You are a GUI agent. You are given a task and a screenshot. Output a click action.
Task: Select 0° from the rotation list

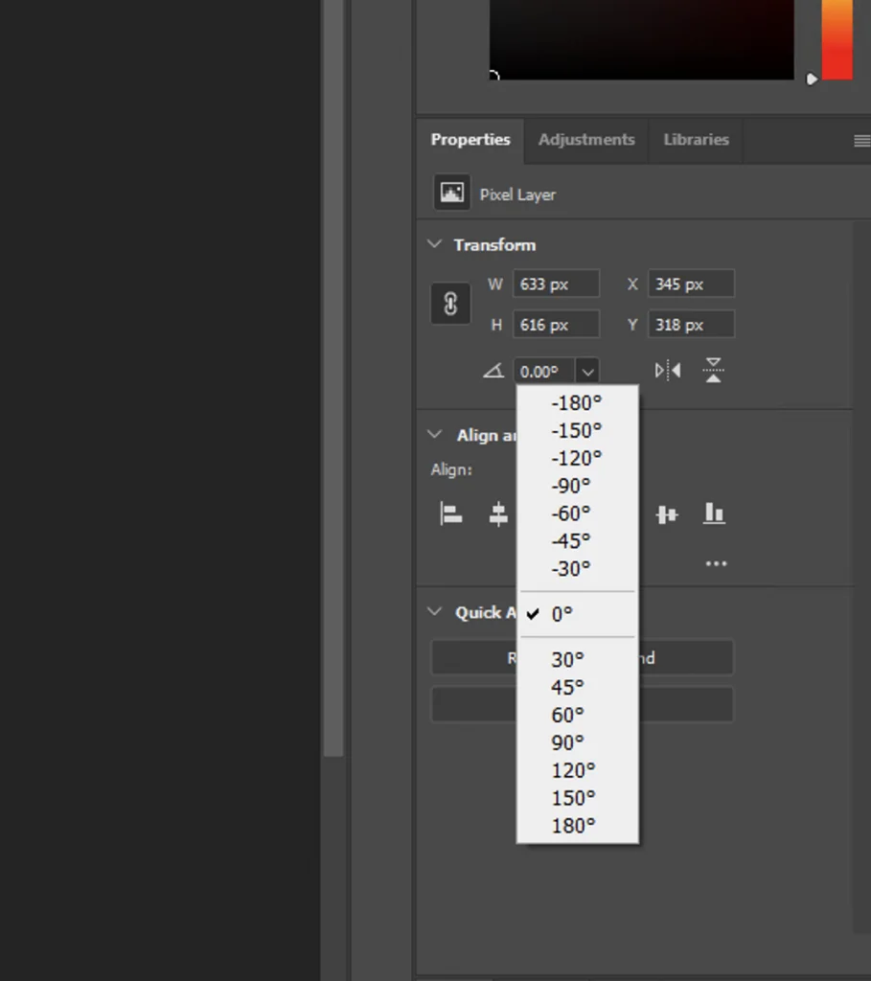pos(562,614)
